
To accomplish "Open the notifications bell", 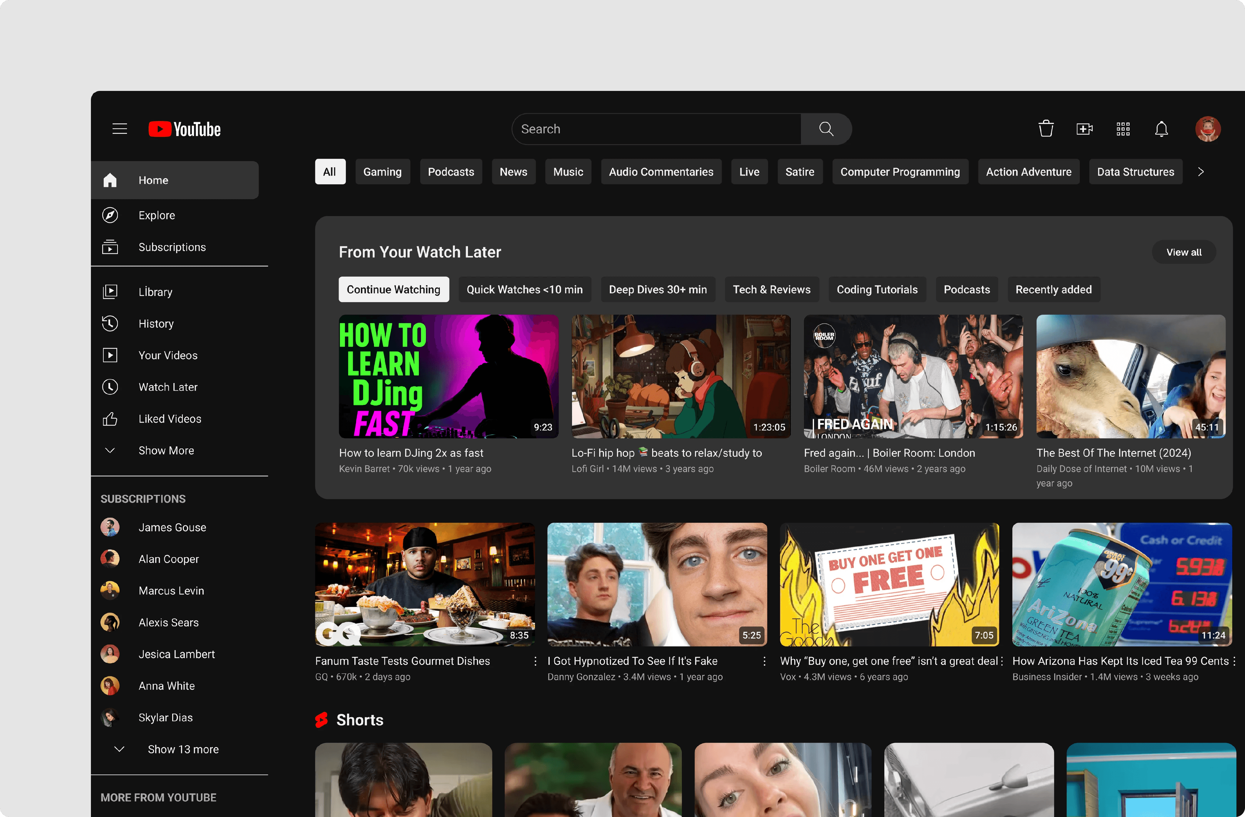I will [1161, 129].
